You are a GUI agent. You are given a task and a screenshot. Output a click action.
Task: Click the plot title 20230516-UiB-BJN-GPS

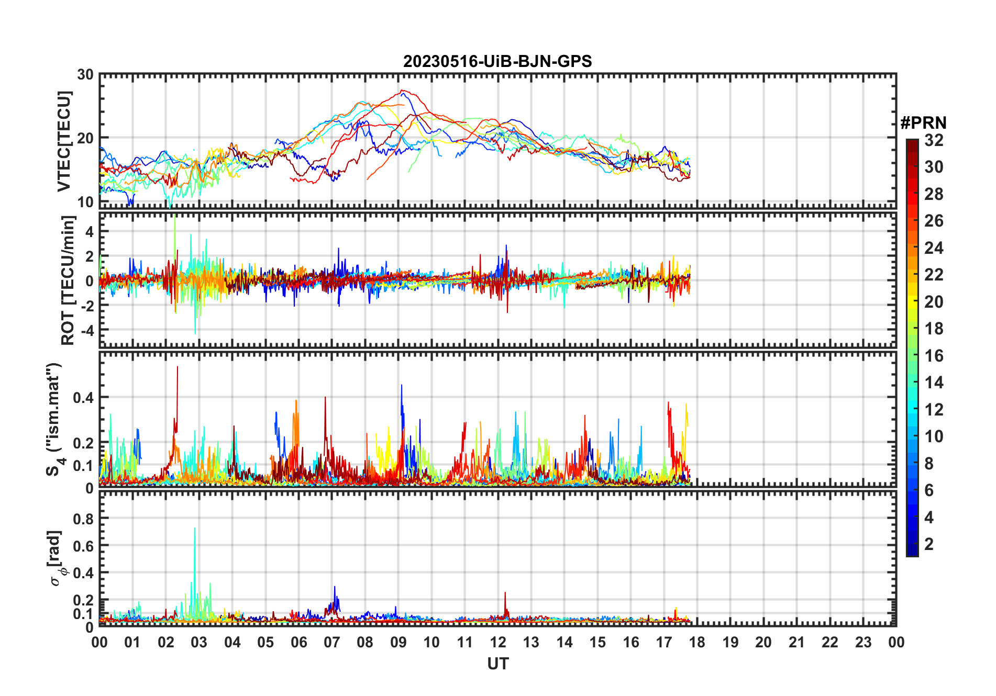pyautogui.click(x=497, y=61)
